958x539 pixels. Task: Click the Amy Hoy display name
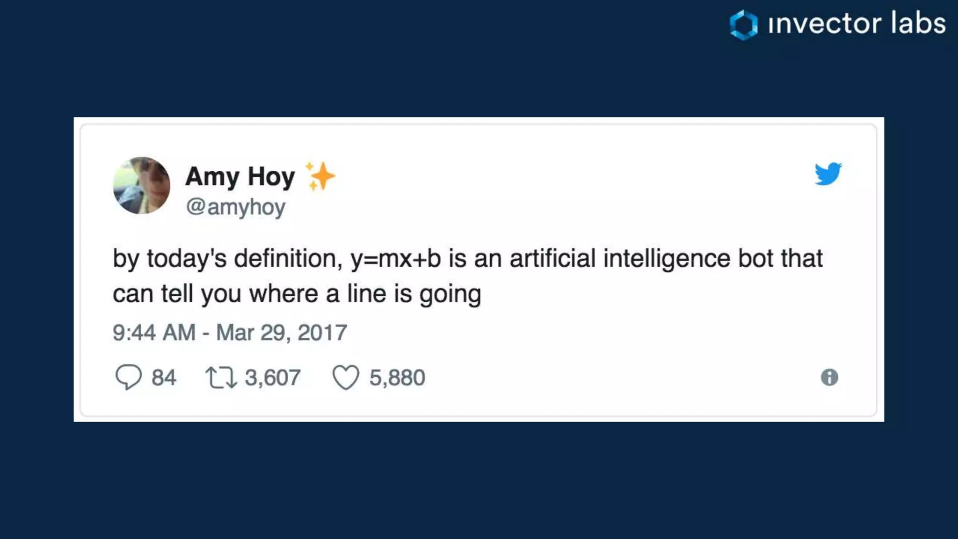click(240, 177)
